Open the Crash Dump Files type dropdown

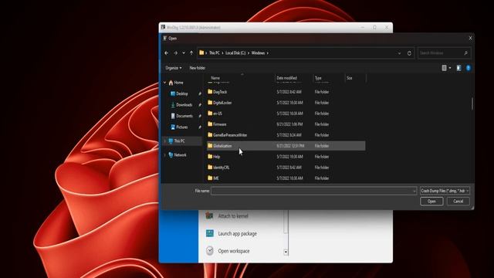[x=445, y=191]
